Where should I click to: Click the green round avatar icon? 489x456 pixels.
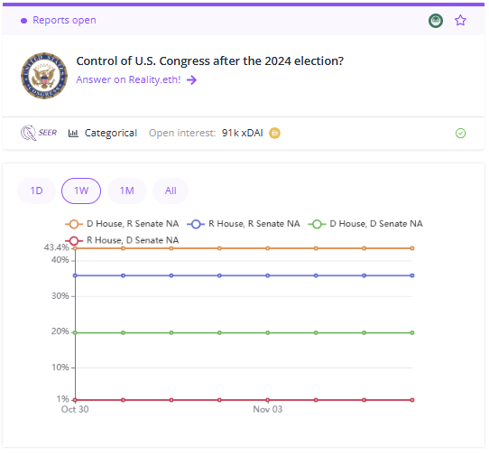pos(436,21)
